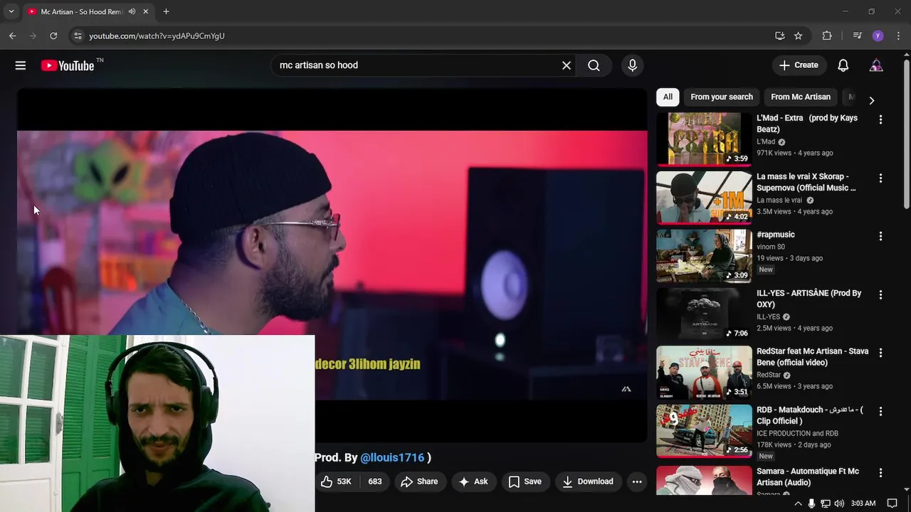This screenshot has height=512, width=911.
Task: Open Ask AI for this video
Action: pos(473,481)
